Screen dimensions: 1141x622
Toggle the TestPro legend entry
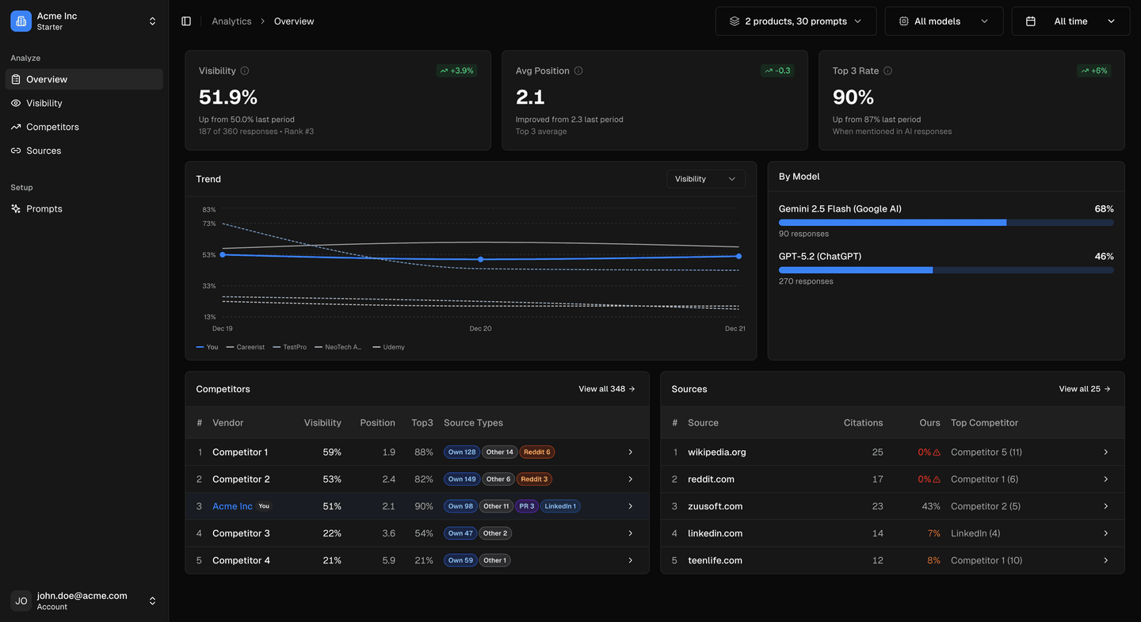[x=288, y=346]
